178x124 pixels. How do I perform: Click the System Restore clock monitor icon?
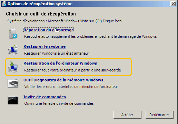click(13, 50)
